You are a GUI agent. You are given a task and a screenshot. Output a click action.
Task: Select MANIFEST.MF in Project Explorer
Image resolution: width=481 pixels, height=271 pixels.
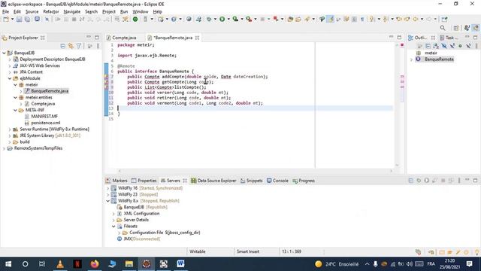click(x=44, y=117)
